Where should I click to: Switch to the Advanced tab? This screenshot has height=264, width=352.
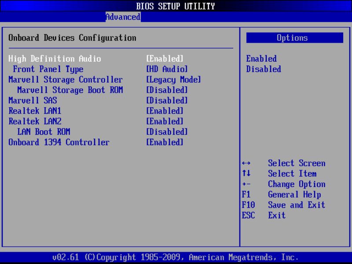point(122,17)
